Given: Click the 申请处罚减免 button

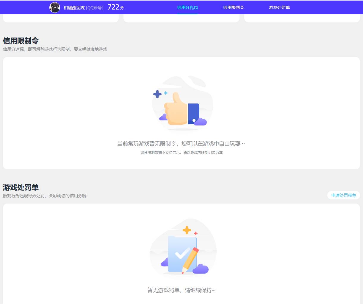Looking at the screenshot, I should 343,195.
